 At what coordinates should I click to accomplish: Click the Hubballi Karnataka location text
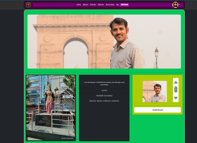pyautogui.click(x=104, y=95)
